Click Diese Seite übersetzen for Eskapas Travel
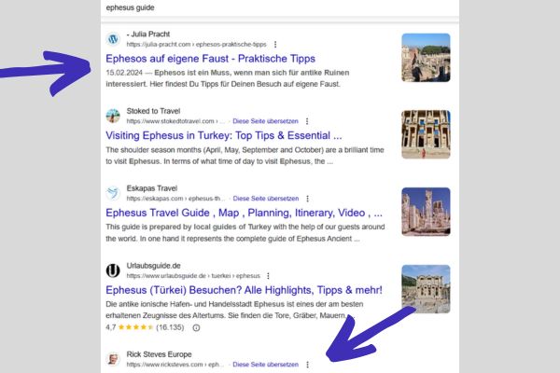The image size is (560, 373). click(x=266, y=199)
